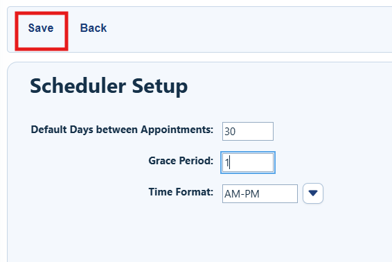Select the Time Format AM-PM combo box
This screenshot has height=262, width=392.
(x=260, y=193)
